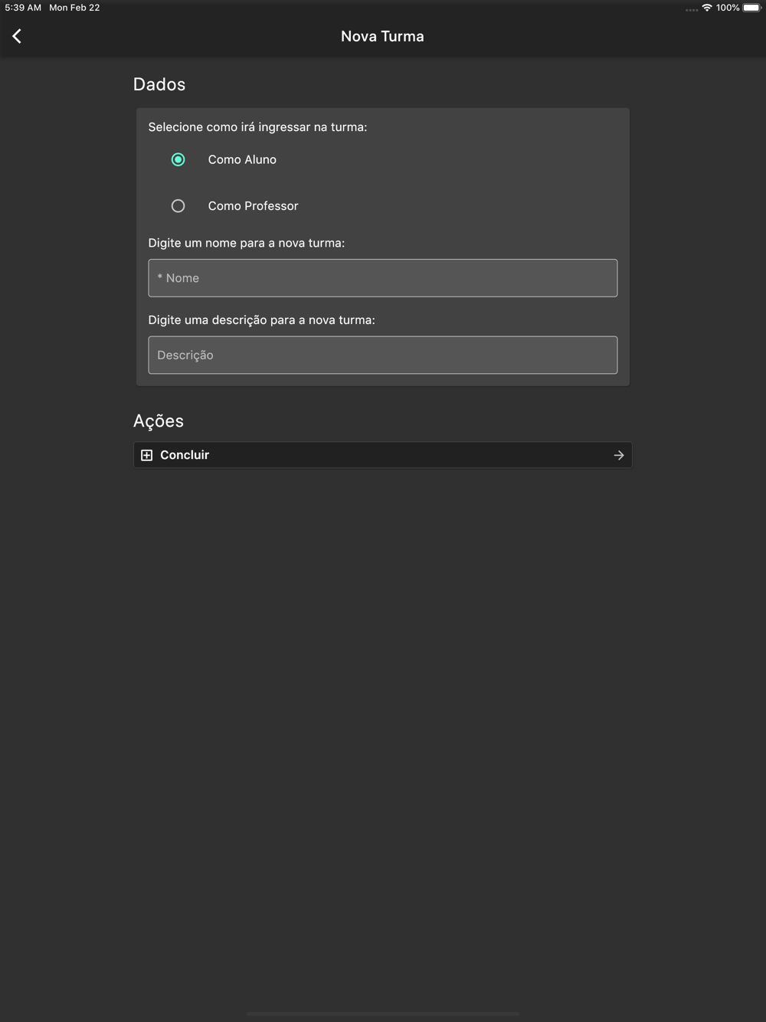Screen dimensions: 766x1022
Task: Focus the Nome input field
Action: [x=383, y=278]
